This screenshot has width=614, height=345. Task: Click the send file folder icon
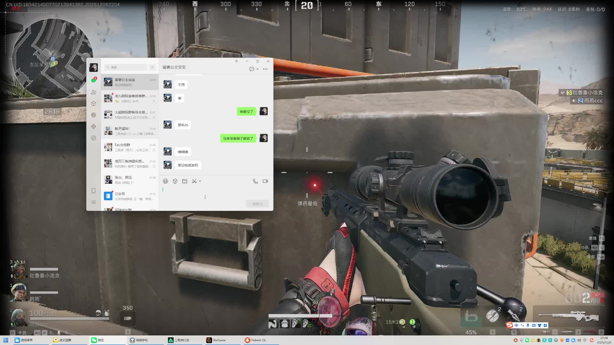pyautogui.click(x=185, y=181)
